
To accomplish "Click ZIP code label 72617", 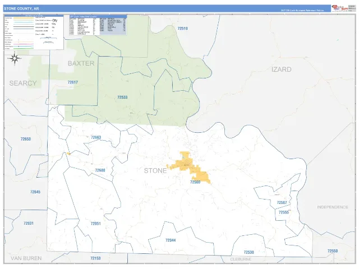I will click(73, 82).
